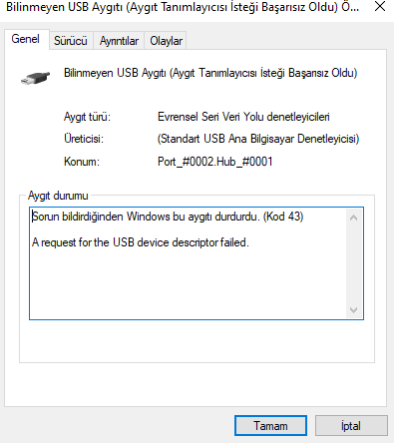This screenshot has width=394, height=443.
Task: Click the 'Aygıt türü:' label
Action: click(87, 117)
